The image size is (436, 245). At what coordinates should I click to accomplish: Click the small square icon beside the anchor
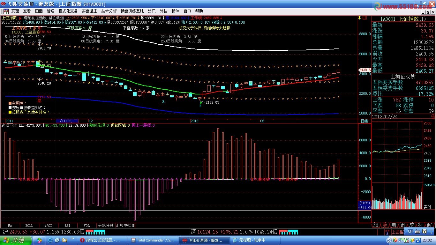365,18
